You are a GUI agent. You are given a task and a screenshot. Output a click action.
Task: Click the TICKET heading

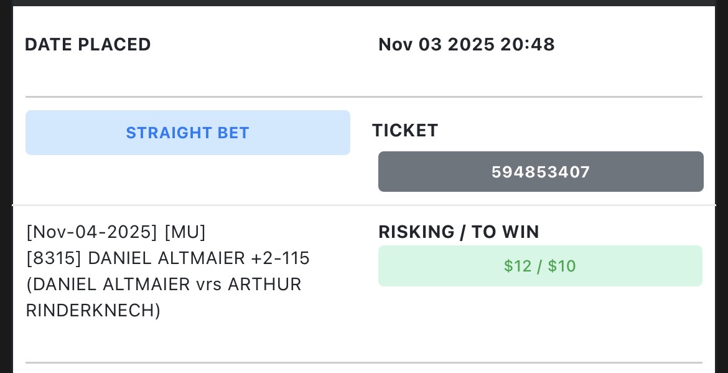point(405,131)
